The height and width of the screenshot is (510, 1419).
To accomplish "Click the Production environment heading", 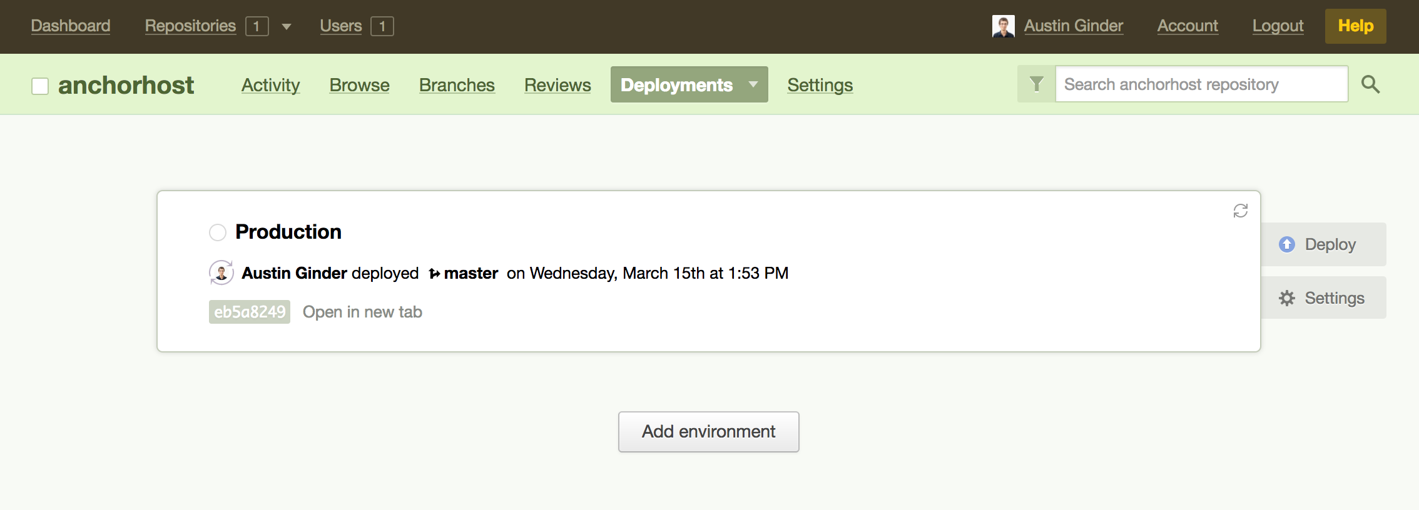I will coord(288,232).
